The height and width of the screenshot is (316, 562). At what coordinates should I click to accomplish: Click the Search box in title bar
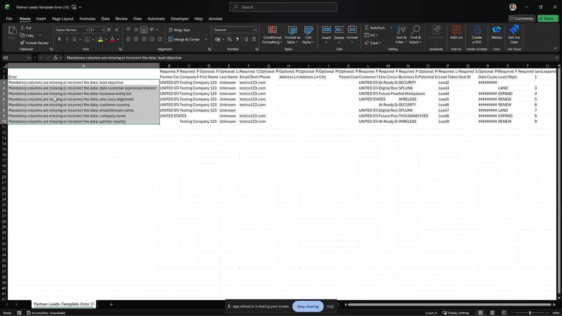[283, 7]
